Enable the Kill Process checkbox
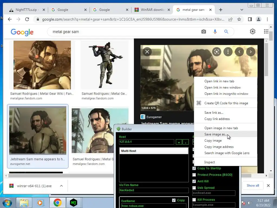This screenshot has height=208, width=277. [194, 200]
